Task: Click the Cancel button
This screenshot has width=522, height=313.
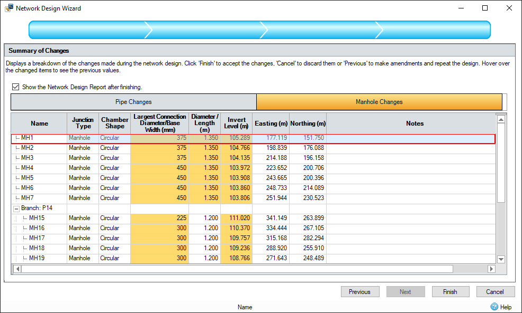Action: click(496, 292)
